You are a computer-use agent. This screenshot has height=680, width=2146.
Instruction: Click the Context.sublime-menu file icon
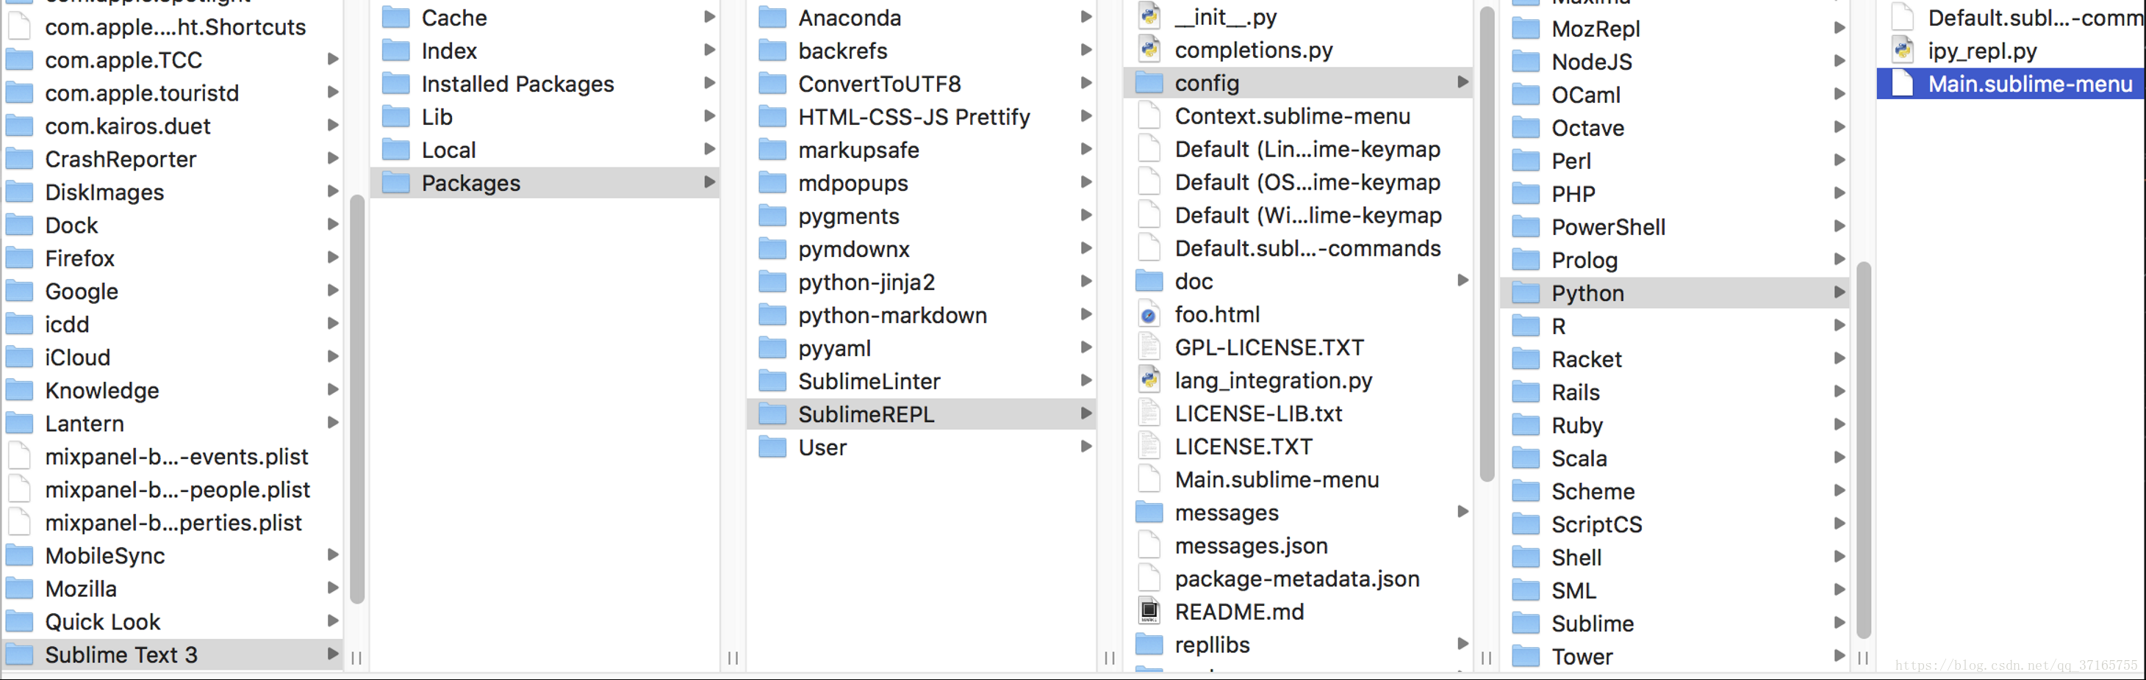tap(1149, 116)
